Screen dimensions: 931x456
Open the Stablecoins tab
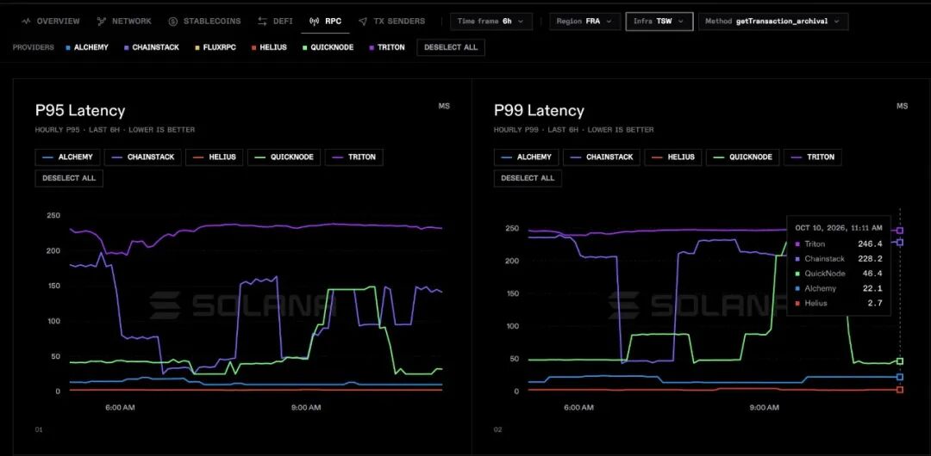point(205,22)
